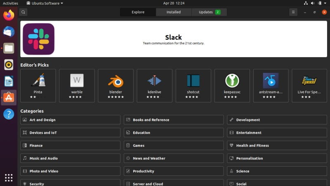Viewport: 330px width, 186px height.
Task: Click the Slack featured banner title
Action: [x=173, y=37]
